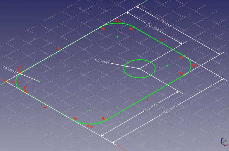Viewport: 229px width, 151px height.
Task: Select the equal constraint icon labeled 18
Action: tap(88, 126)
